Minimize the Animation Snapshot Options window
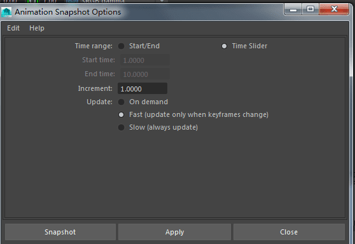Screen dimensions: 355x244 pos(293,10)
